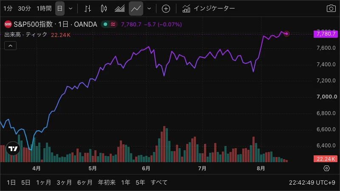Click the 7,400.0 price axis label
The image size is (340, 191).
[x=326, y=65]
